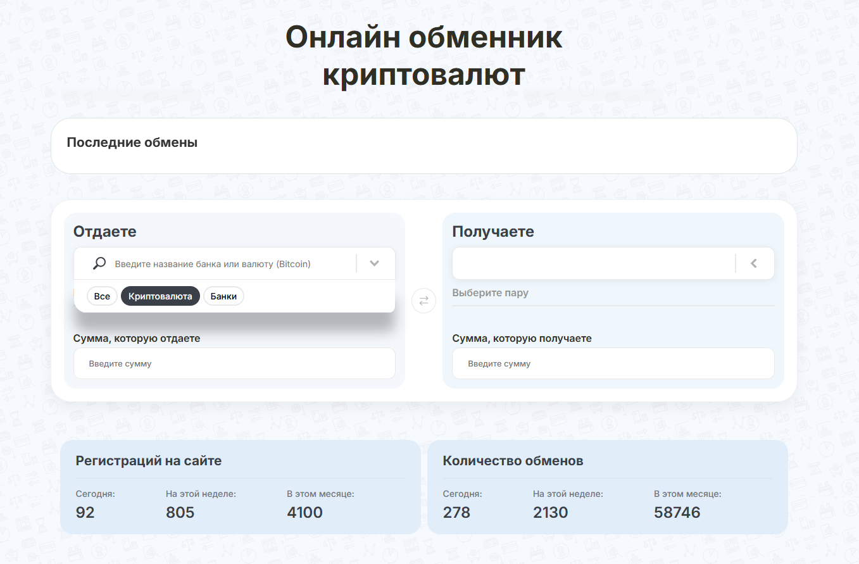Expand the currency selection dropdown in Отдаете
The height and width of the screenshot is (564, 859).
[x=374, y=263]
